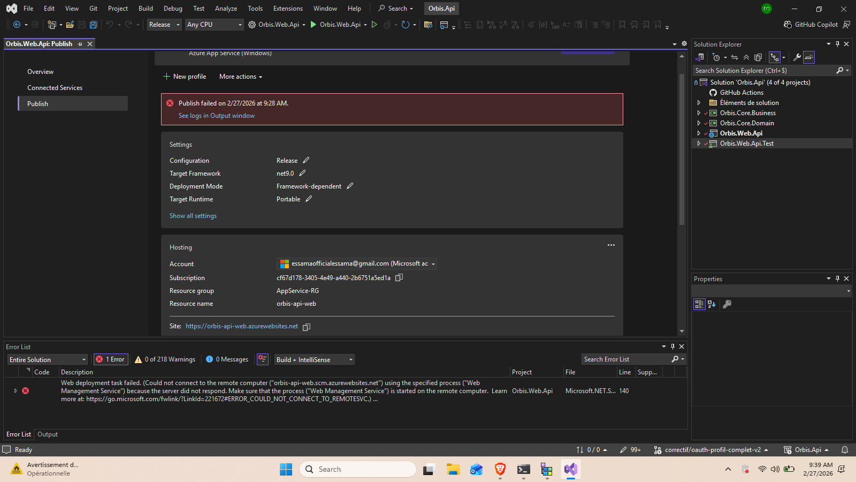Open orbis-api-web.azurewebsites.net site link
Image resolution: width=856 pixels, height=482 pixels.
click(x=242, y=326)
